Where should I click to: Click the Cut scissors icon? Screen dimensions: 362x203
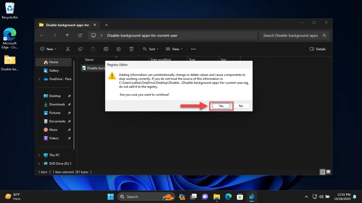pyautogui.click(x=68, y=49)
